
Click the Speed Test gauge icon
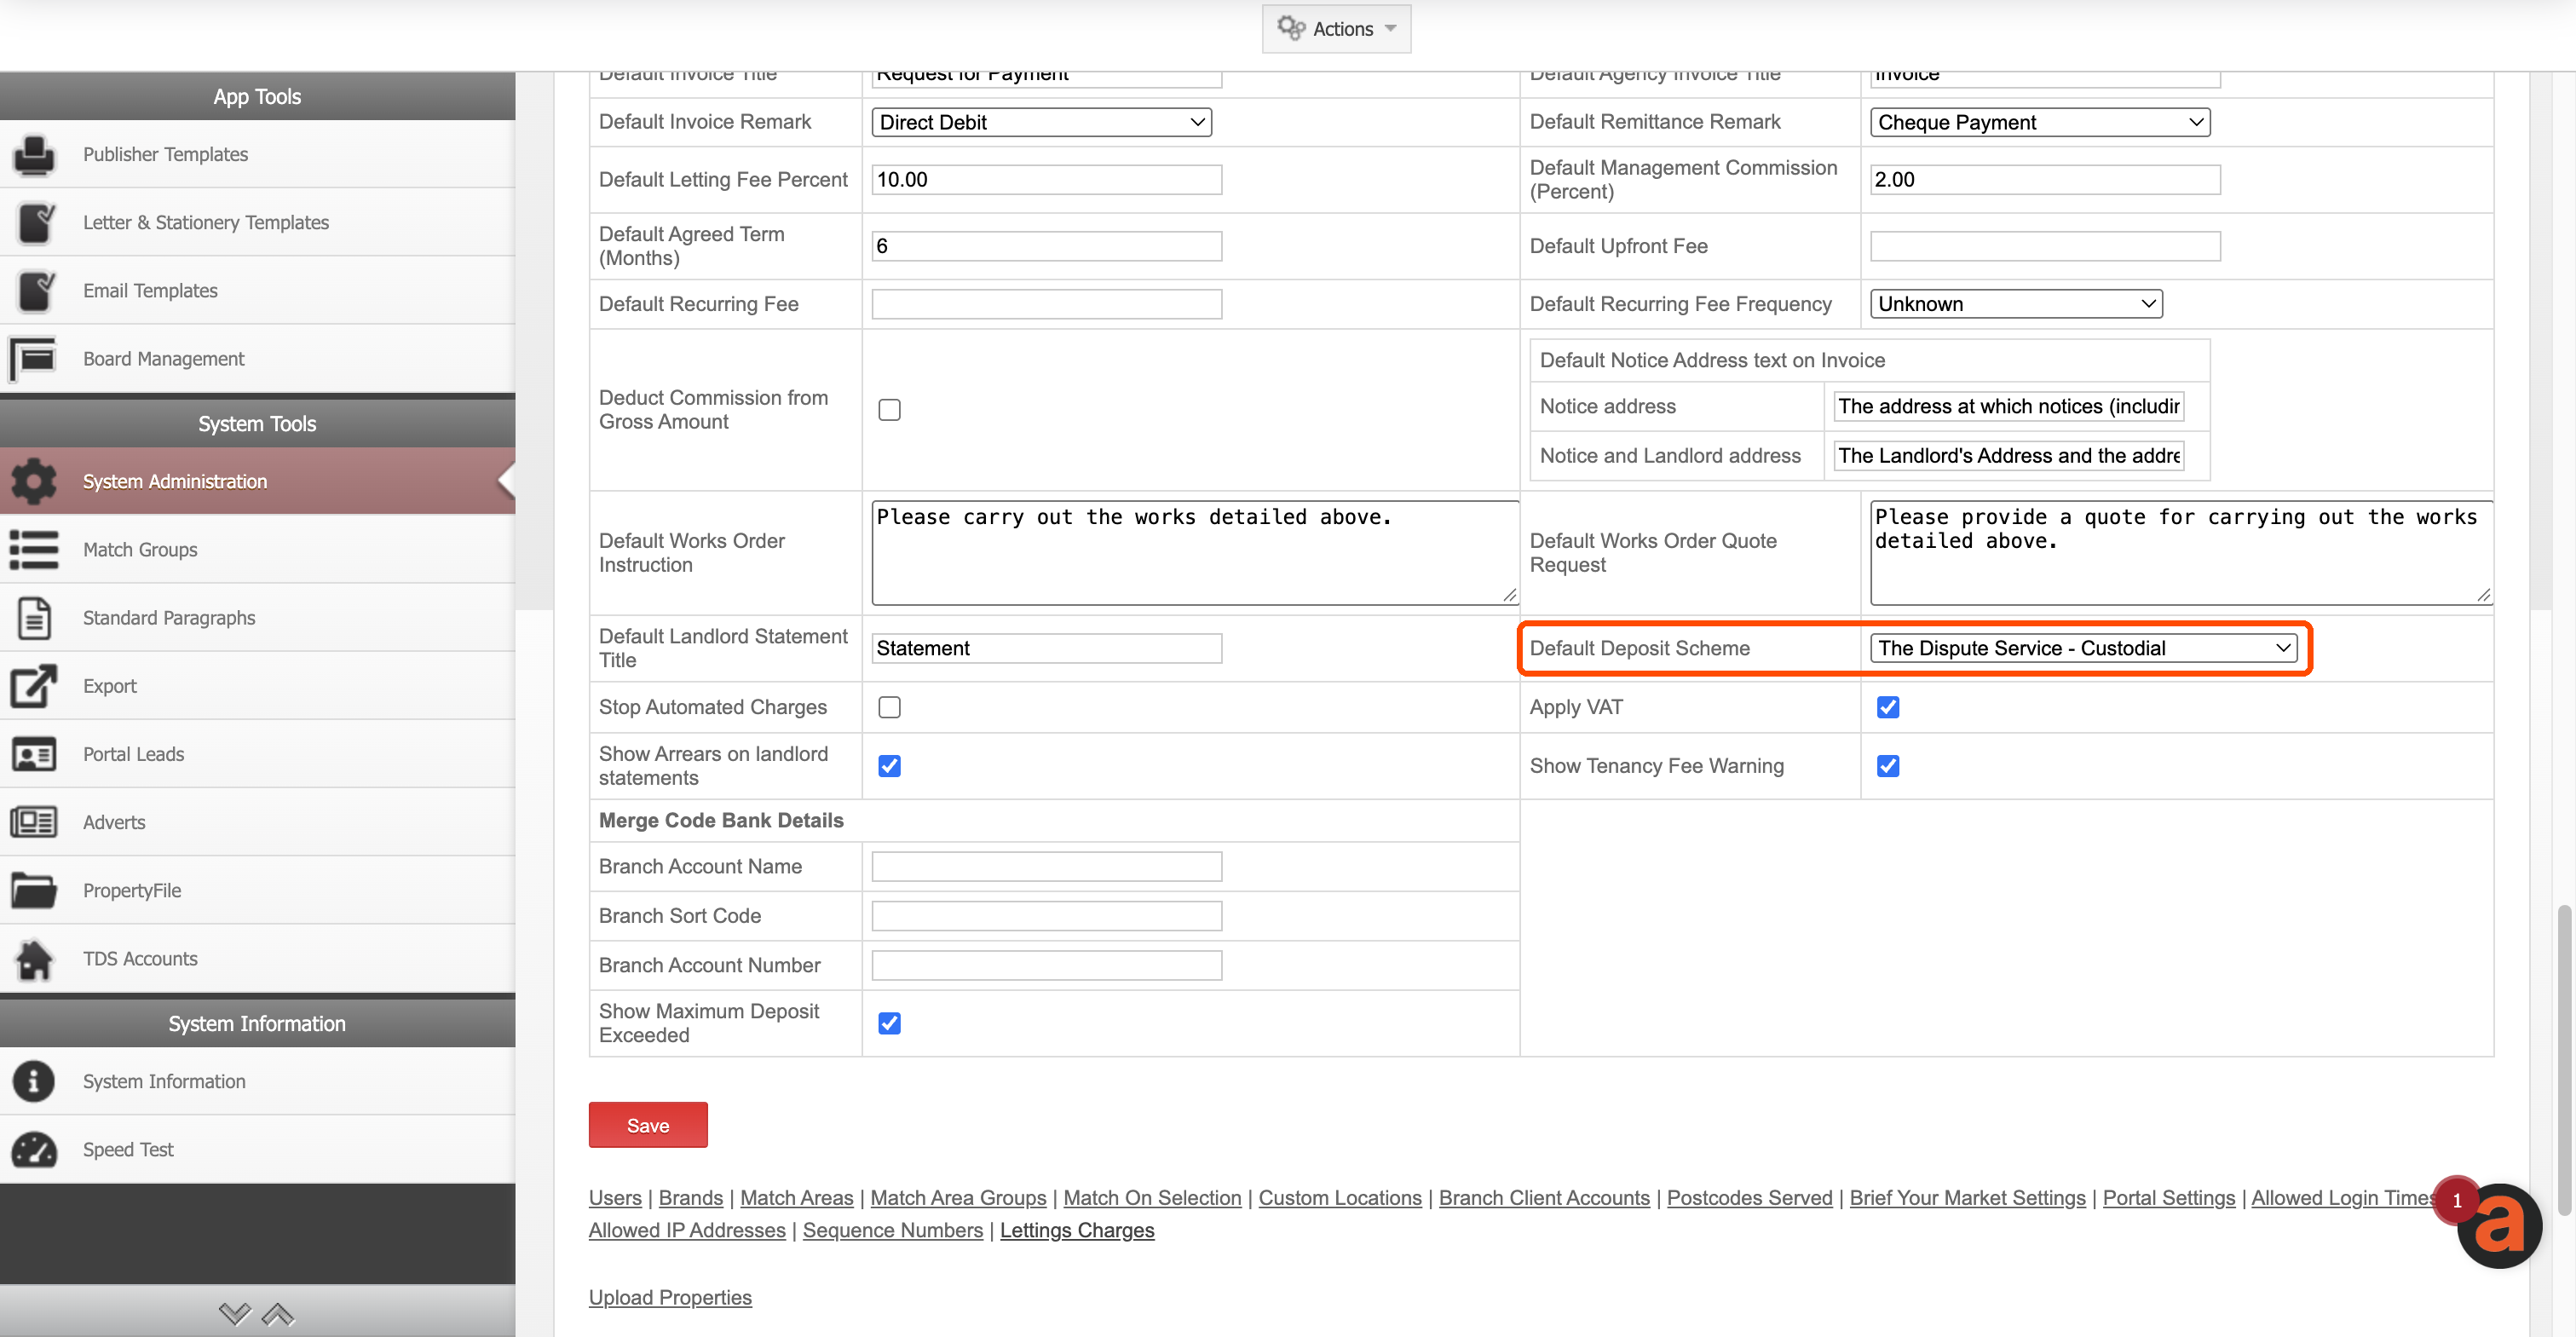coord(34,1150)
